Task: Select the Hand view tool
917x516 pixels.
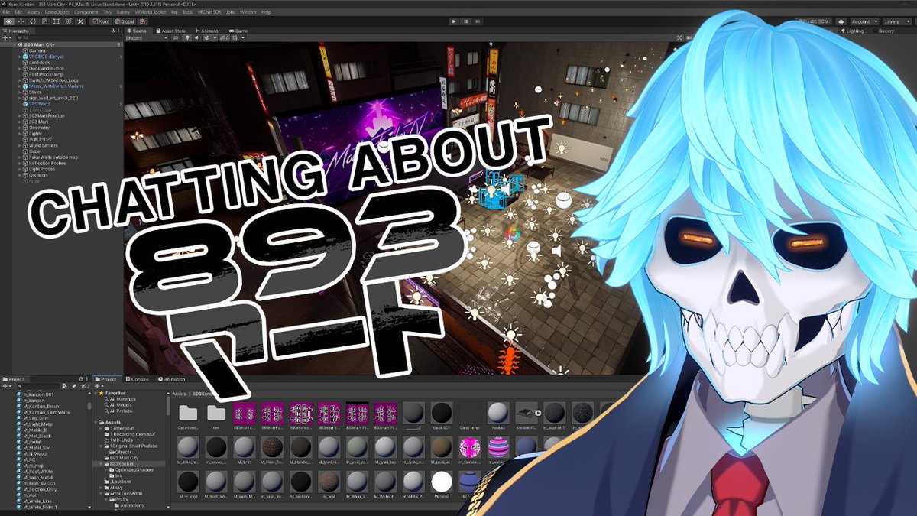Action: (x=9, y=21)
